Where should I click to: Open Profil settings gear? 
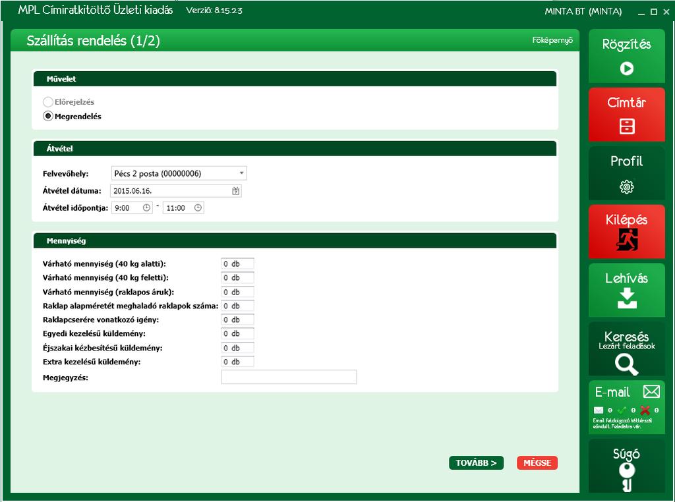(626, 173)
